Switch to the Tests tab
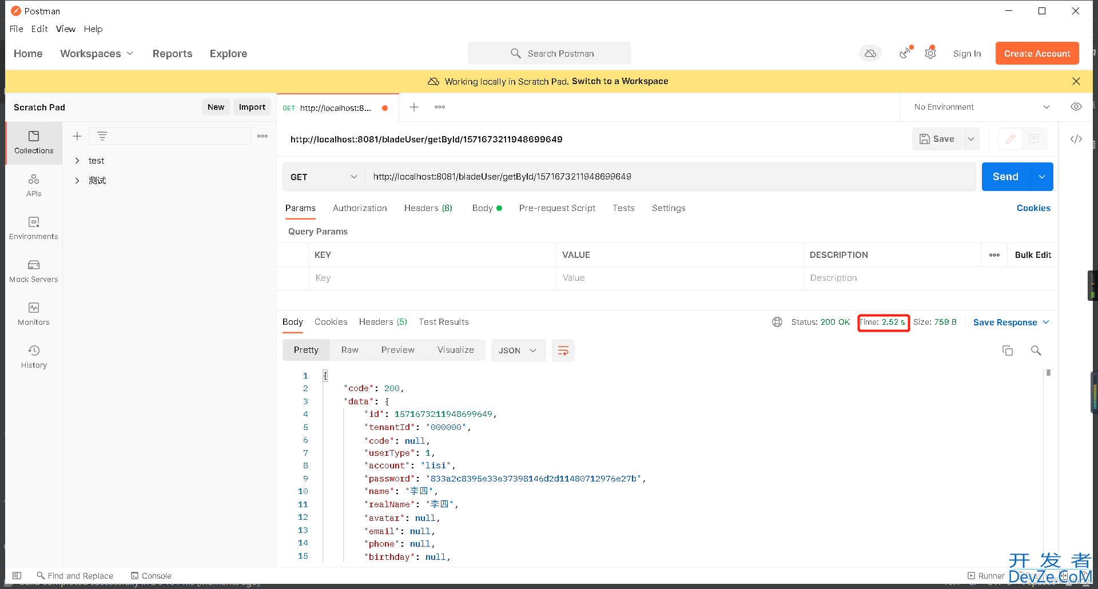 [623, 208]
